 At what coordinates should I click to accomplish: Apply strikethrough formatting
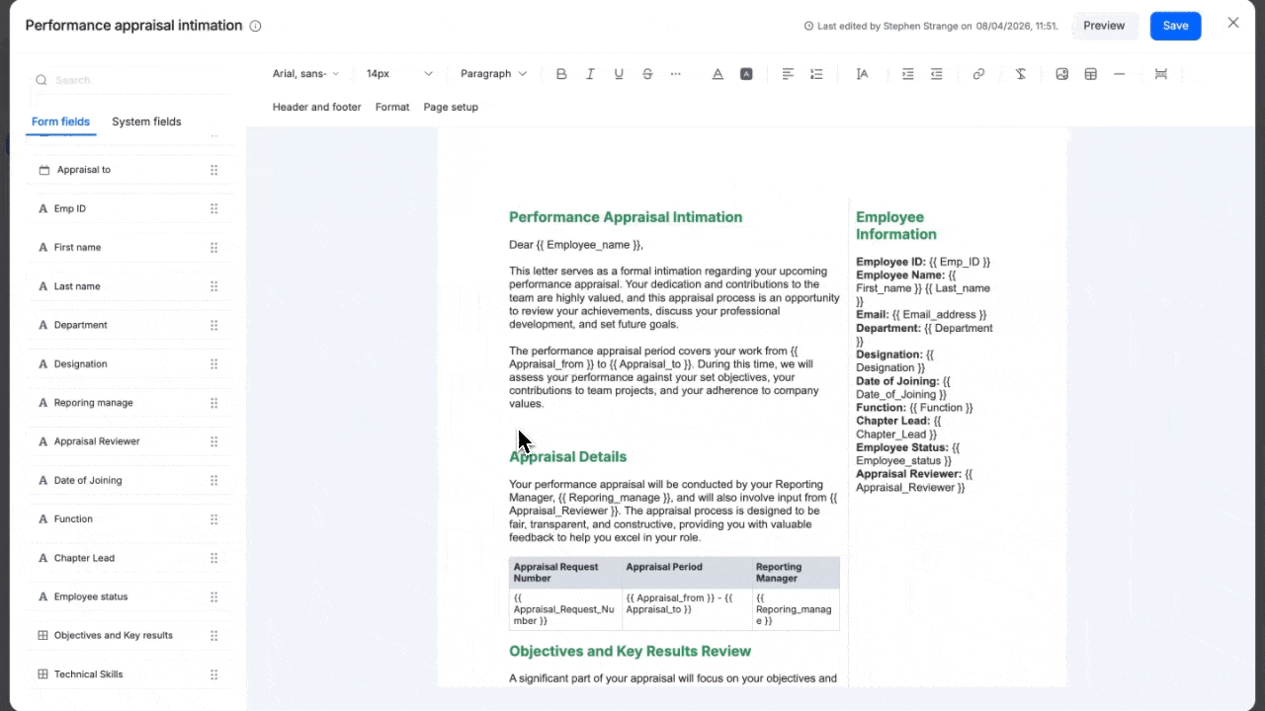647,74
